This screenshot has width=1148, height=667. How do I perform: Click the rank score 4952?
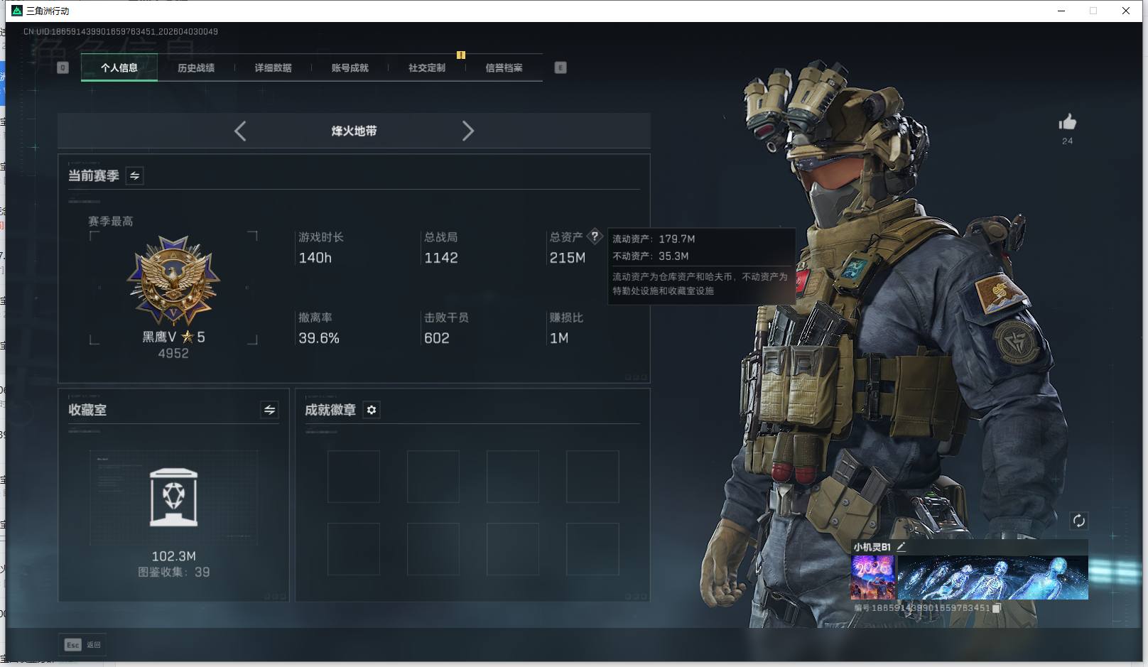point(173,354)
